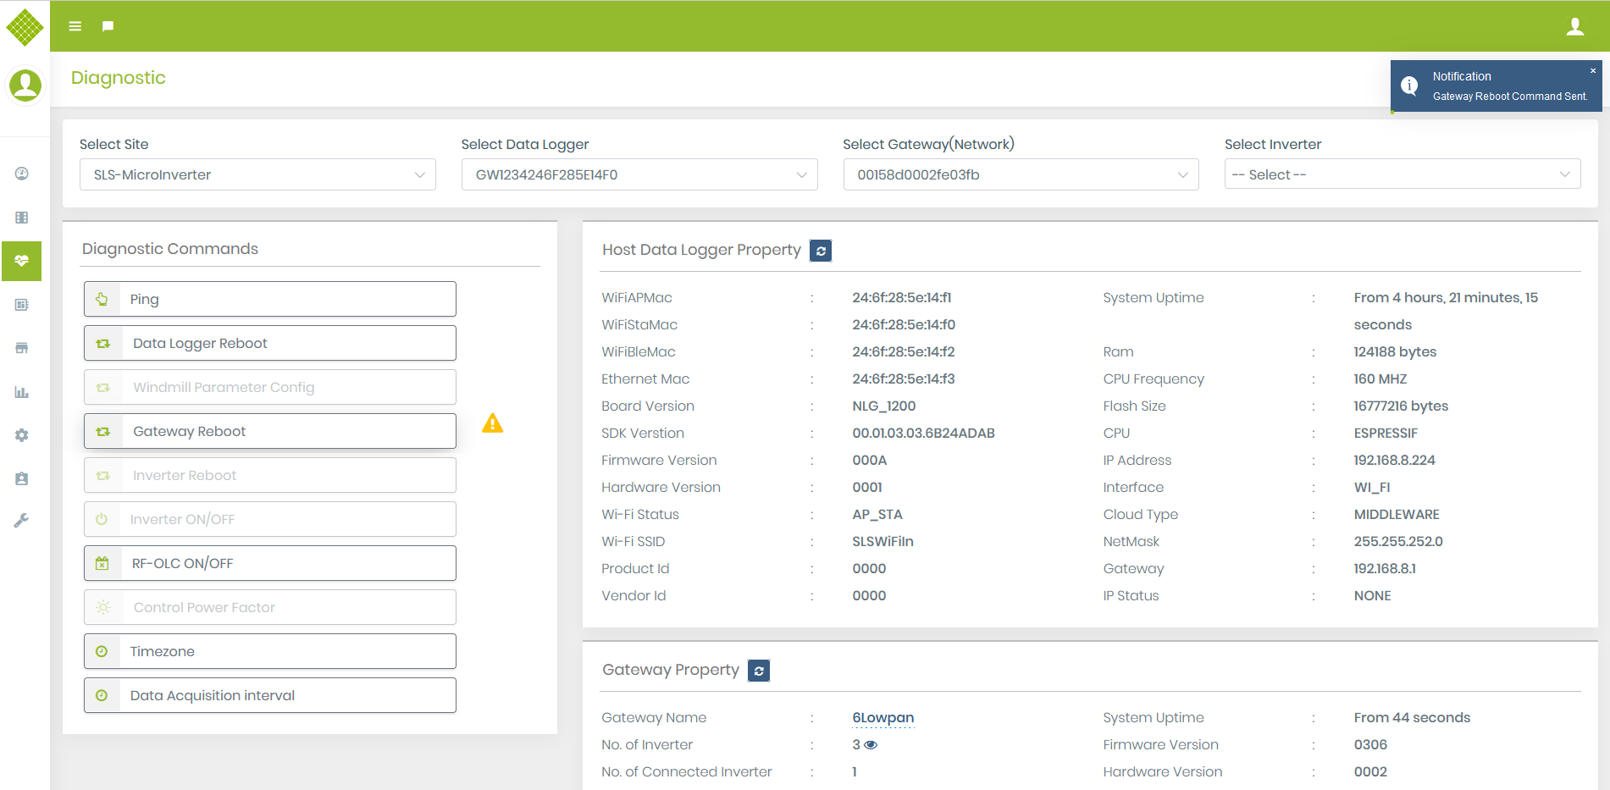Refresh Host Data Logger Property

pos(820,251)
